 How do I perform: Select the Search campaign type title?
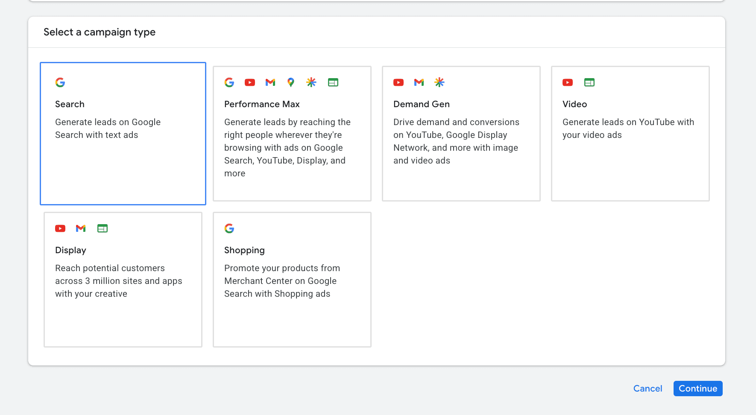pyautogui.click(x=70, y=104)
